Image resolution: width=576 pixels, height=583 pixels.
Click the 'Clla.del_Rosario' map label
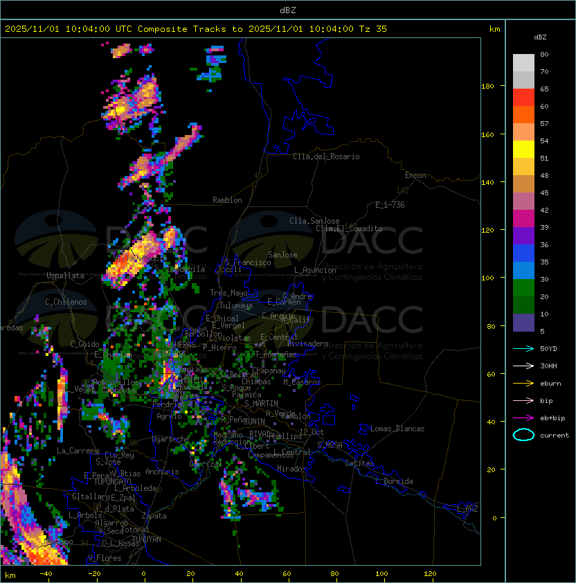coord(326,156)
